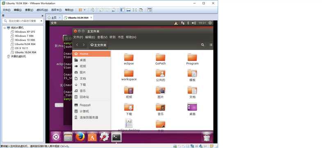
Task: Select the 桌面 folder with purple desktop icon
Action: [x=192, y=109]
